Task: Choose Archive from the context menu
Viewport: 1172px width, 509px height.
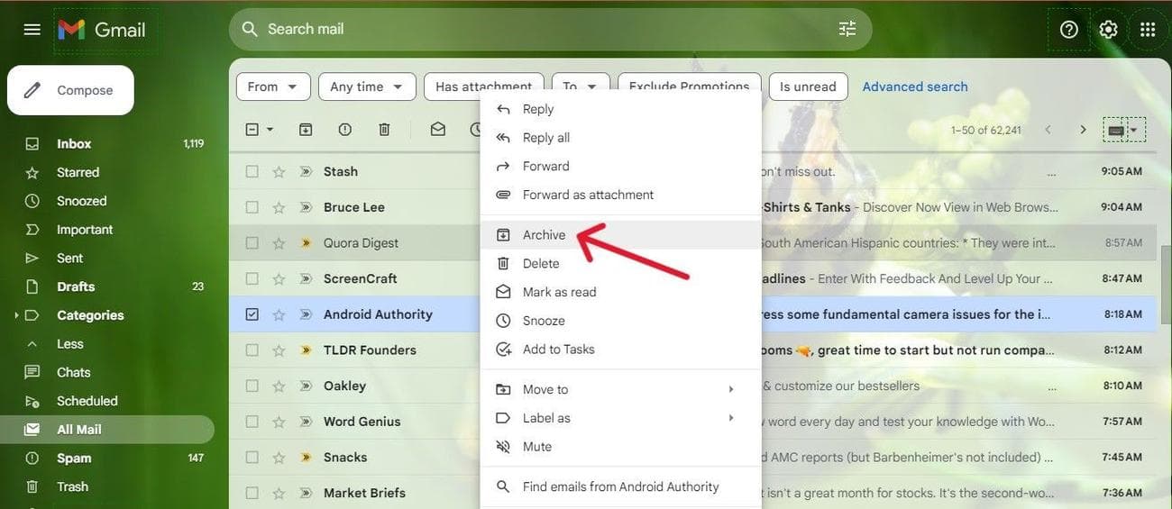Action: point(544,235)
